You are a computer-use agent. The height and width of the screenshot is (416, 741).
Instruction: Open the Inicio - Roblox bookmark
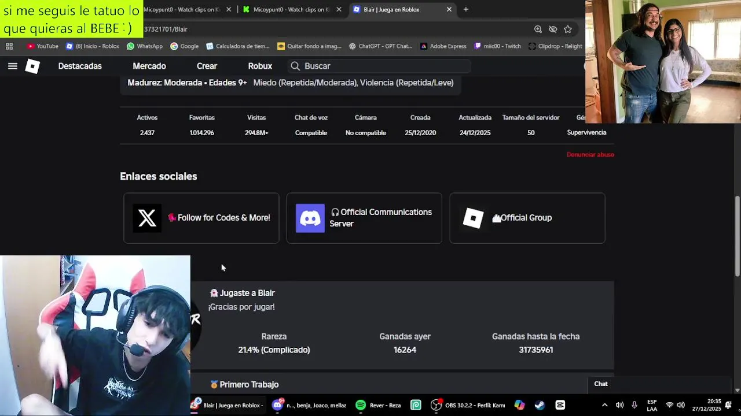93,46
